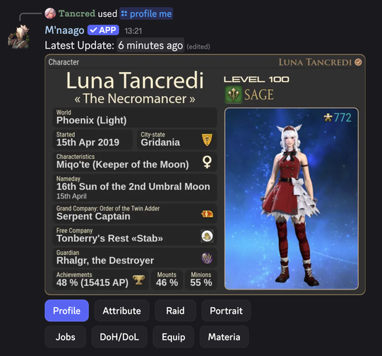This screenshot has height=356, width=382.
Task: Select the Profile button
Action: [67, 311]
